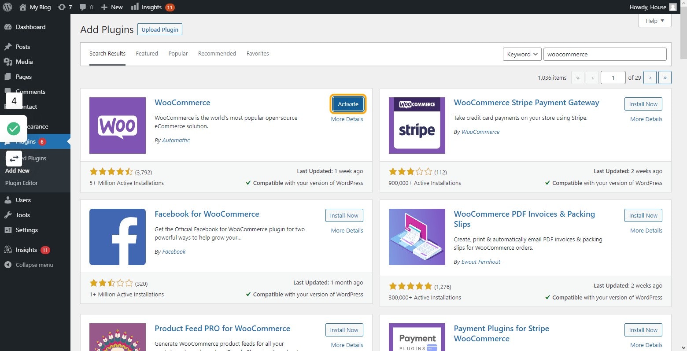
Task: Switch to the Featured tab
Action: click(x=147, y=54)
